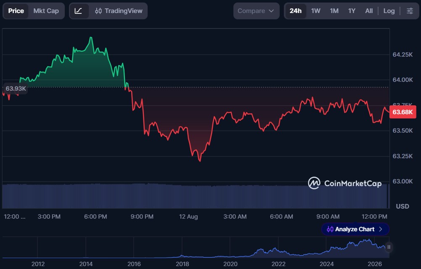Click the lowest red price dip on chart
The image size is (421, 269).
tap(200, 161)
